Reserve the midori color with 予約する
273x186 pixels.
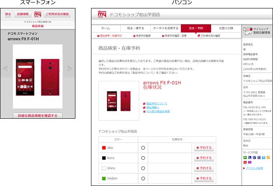pos(204,178)
